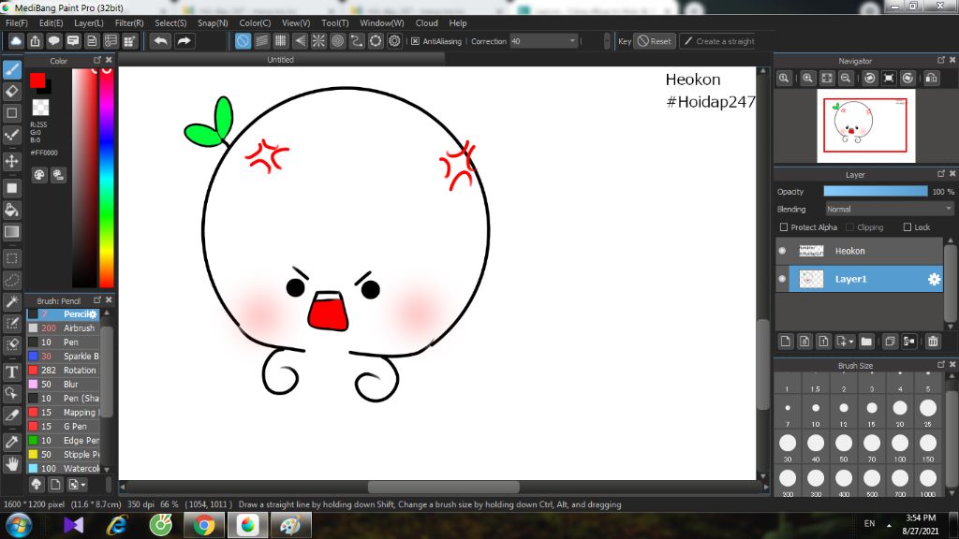Open Snap settings gear

394,41
